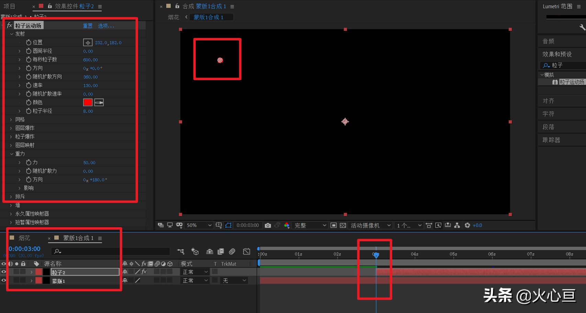Toggle quality switch on 蒙版1 layer
The width and height of the screenshot is (586, 313).
pos(137,280)
